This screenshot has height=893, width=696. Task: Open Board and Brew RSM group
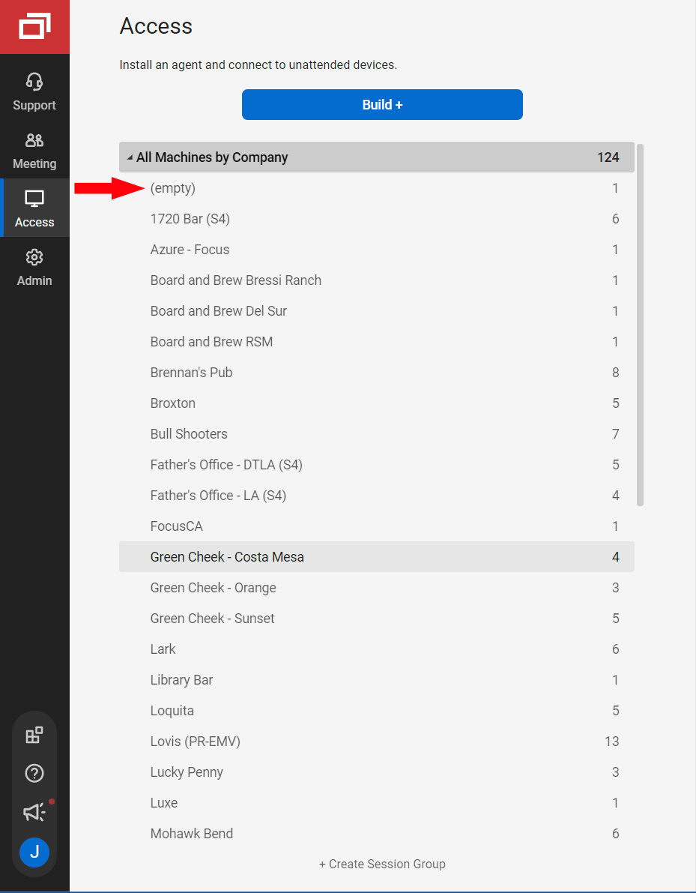377,342
